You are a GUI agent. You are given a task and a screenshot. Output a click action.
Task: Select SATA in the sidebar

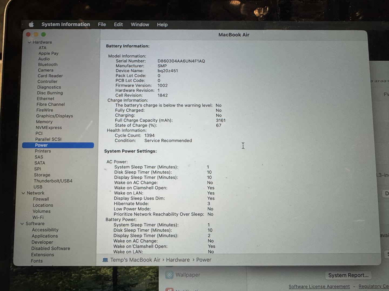click(40, 163)
